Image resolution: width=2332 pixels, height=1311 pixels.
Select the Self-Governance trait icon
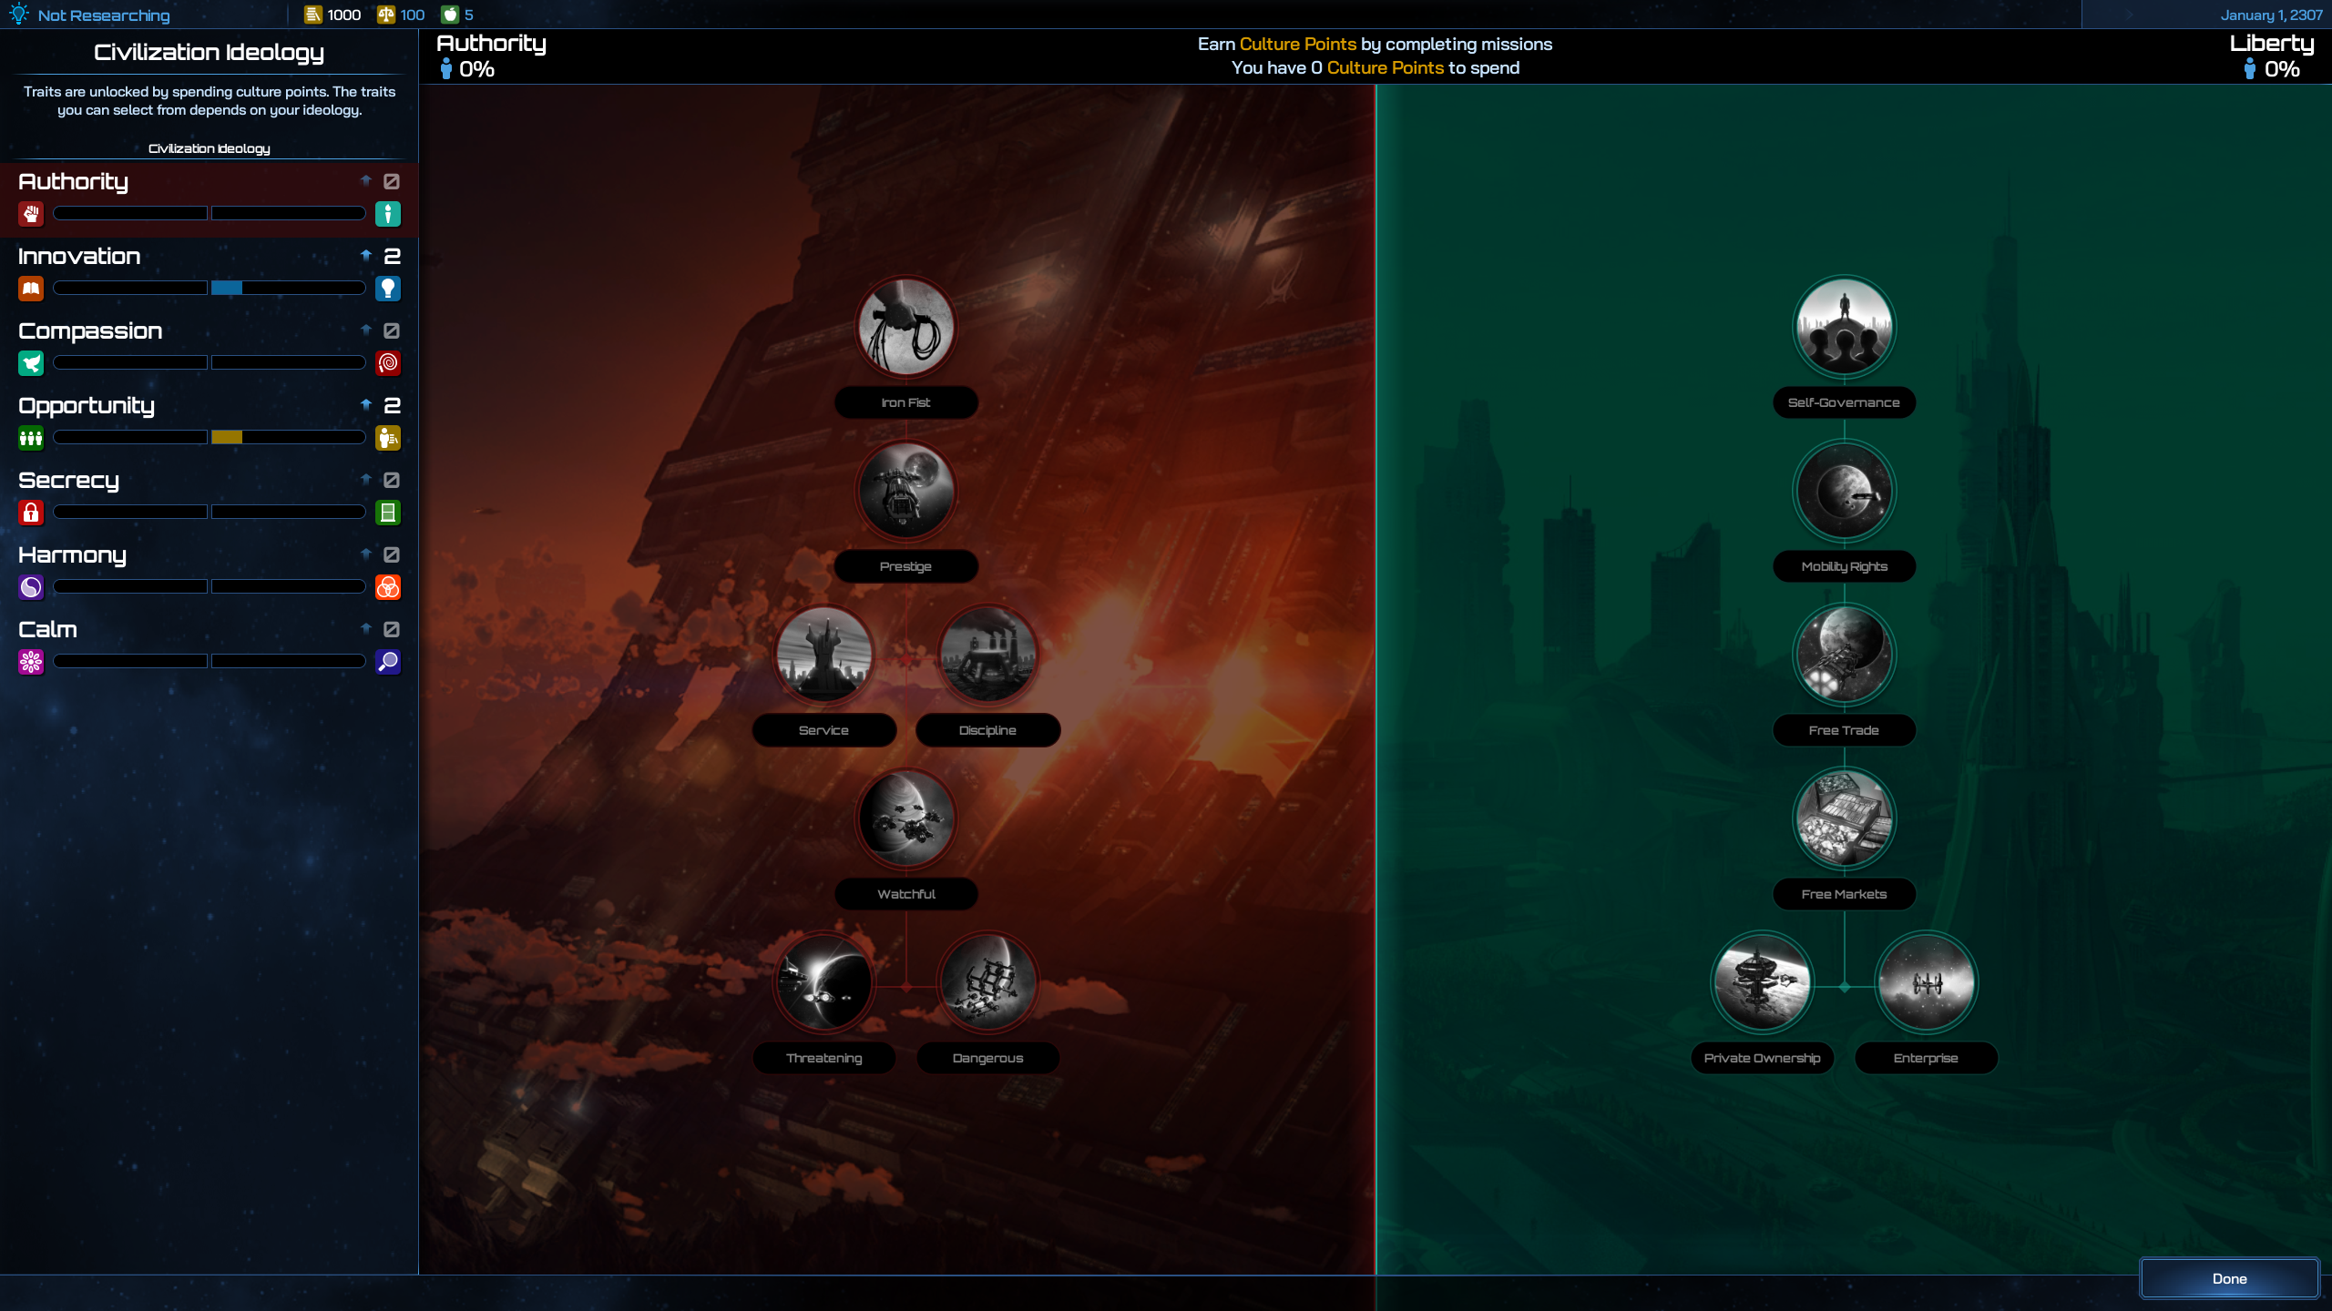click(1844, 327)
